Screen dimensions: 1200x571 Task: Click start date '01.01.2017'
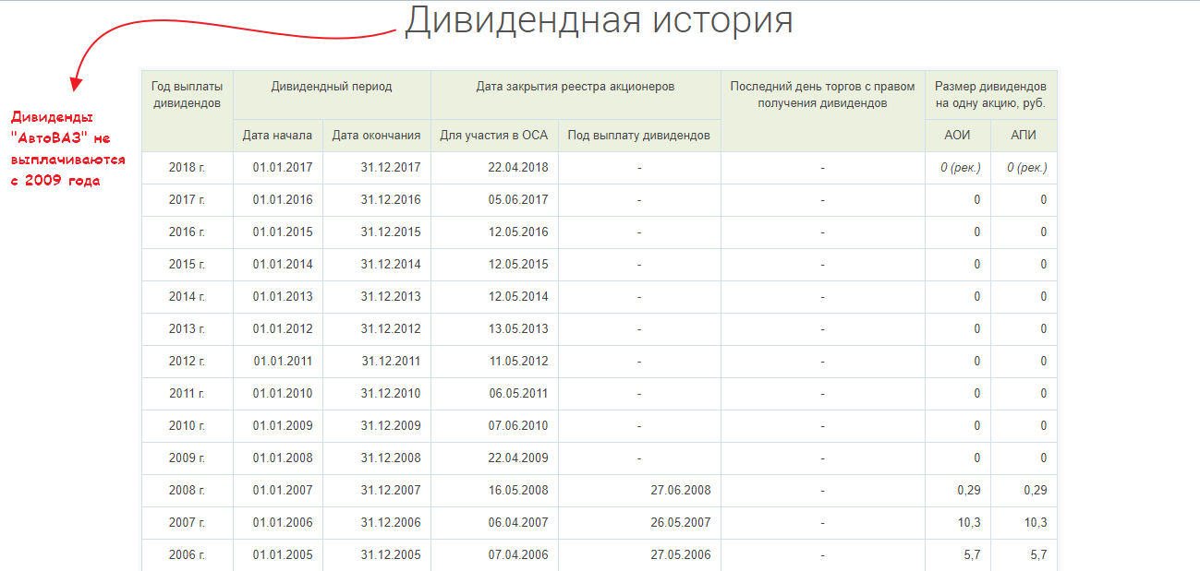[283, 168]
